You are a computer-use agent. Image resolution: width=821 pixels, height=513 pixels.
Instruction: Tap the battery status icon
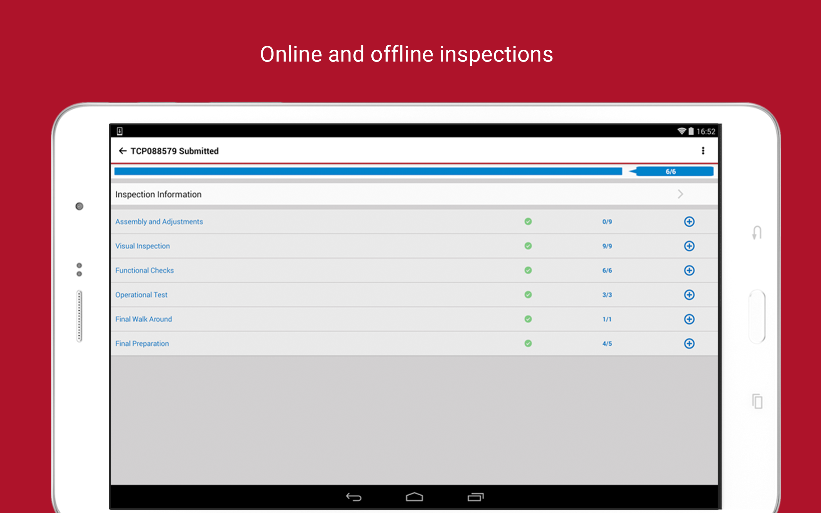(691, 131)
